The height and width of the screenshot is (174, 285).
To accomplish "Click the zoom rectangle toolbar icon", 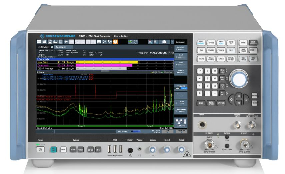I will point(99,42).
